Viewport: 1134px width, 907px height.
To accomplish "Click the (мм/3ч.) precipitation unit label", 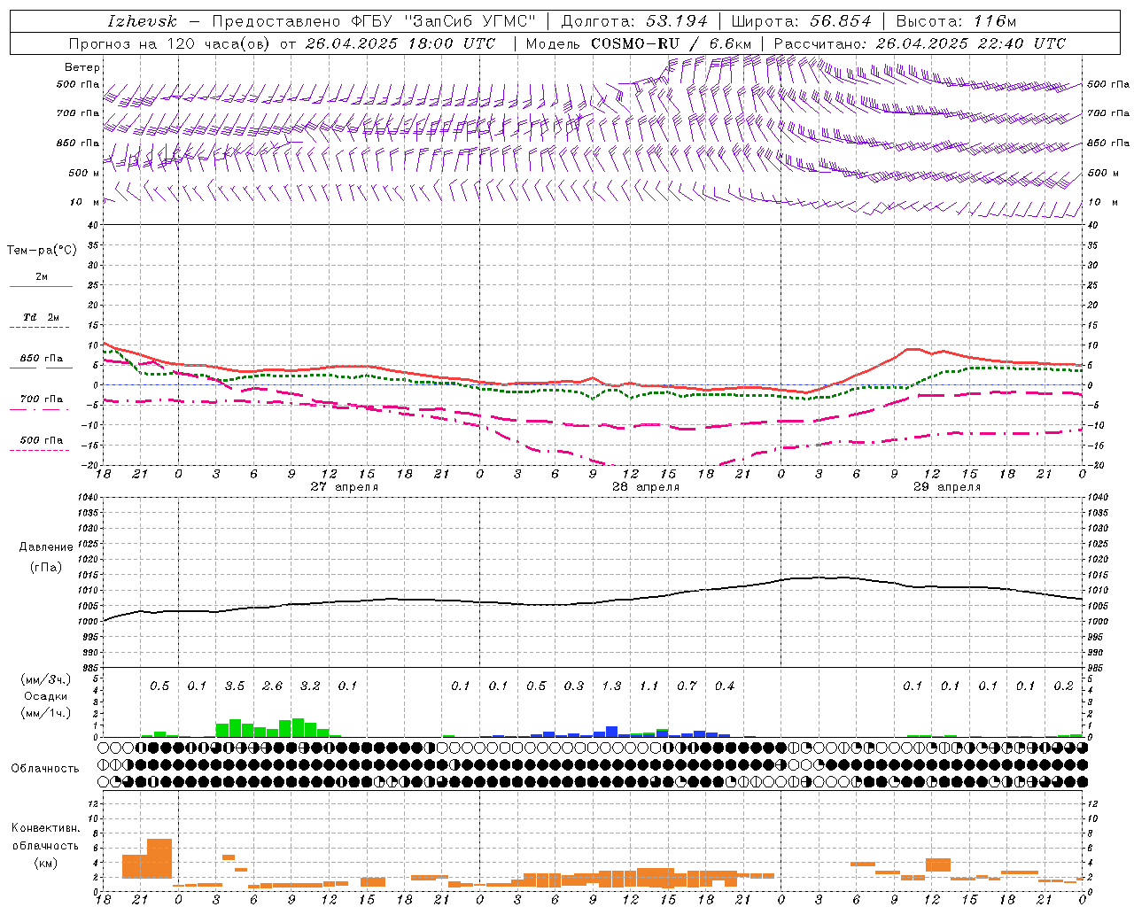I will [46, 679].
